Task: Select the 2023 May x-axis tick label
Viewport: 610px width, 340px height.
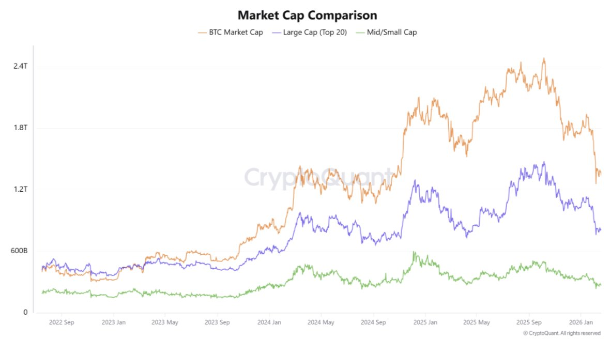Action: [165, 322]
